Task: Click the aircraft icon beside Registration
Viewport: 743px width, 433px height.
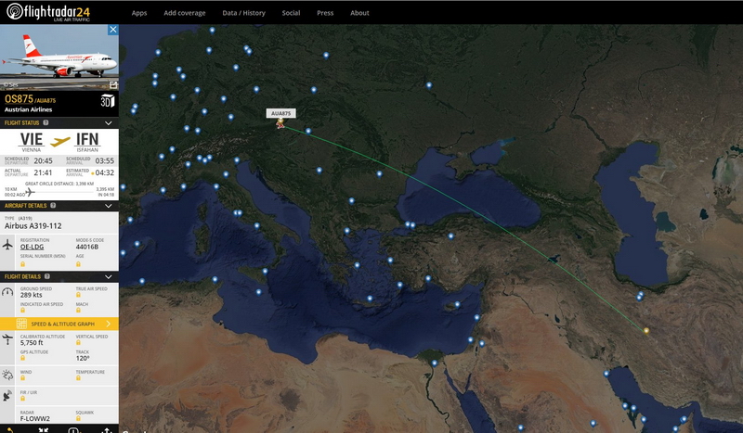Action: [x=7, y=245]
